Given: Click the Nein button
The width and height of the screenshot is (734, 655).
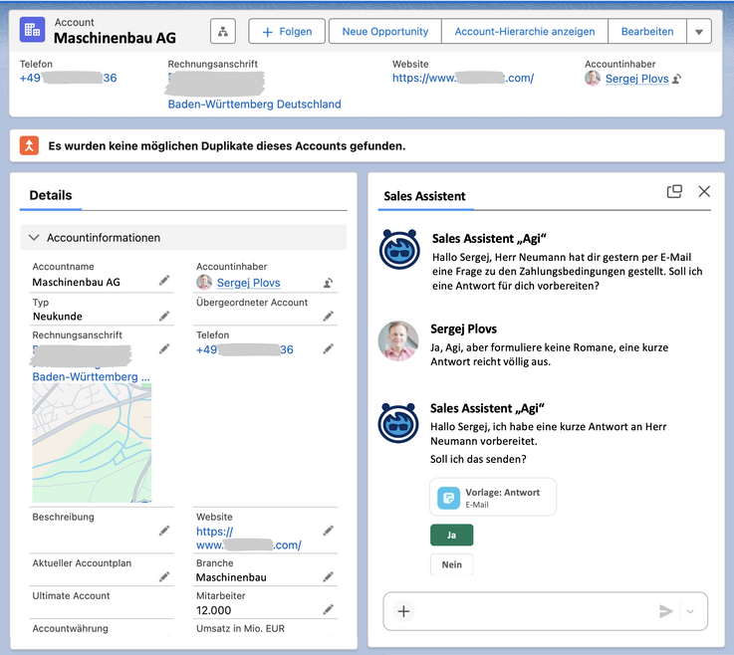Looking at the screenshot, I should [x=451, y=564].
